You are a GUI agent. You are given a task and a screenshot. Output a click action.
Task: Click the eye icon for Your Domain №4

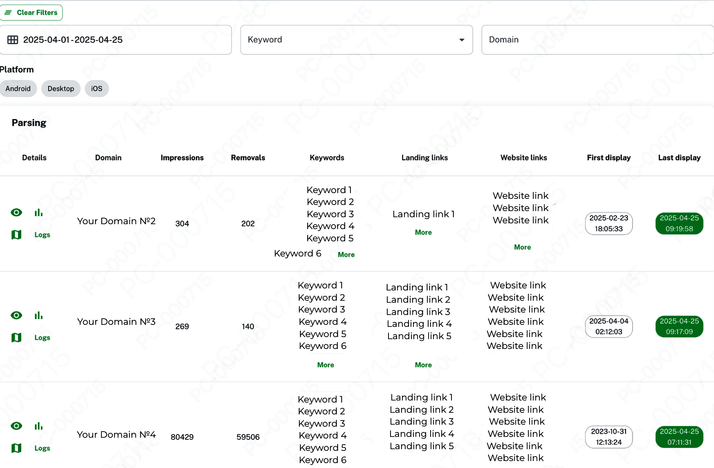[x=16, y=426]
